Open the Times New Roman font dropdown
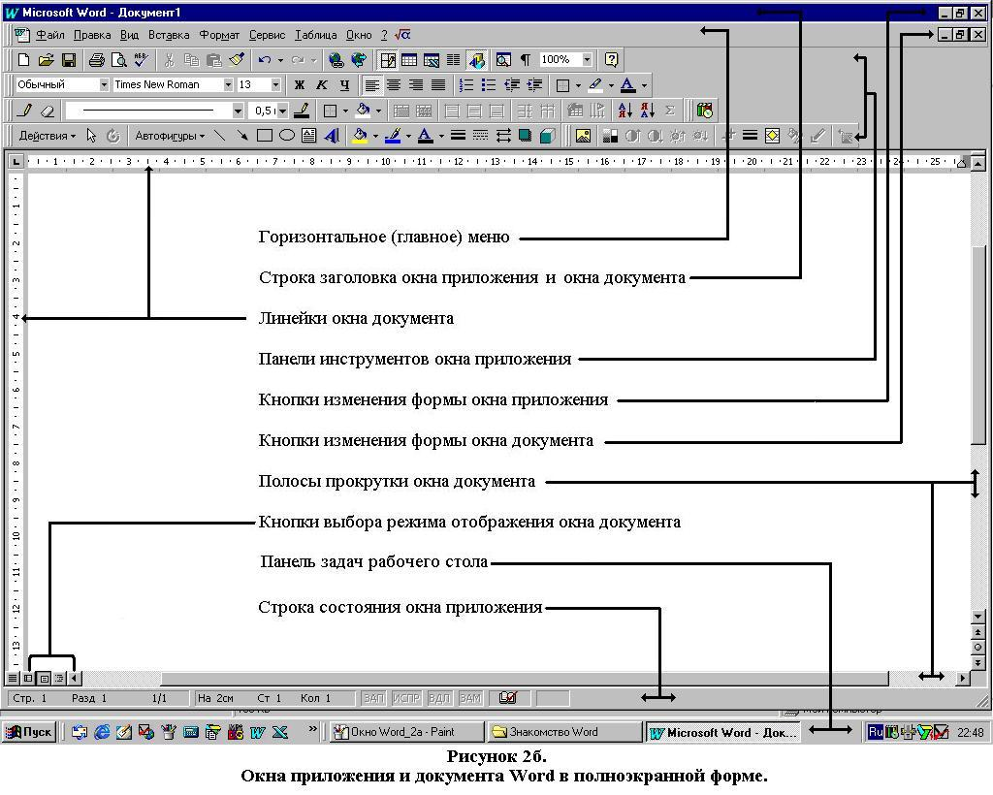This screenshot has height=795, width=993. click(x=228, y=84)
